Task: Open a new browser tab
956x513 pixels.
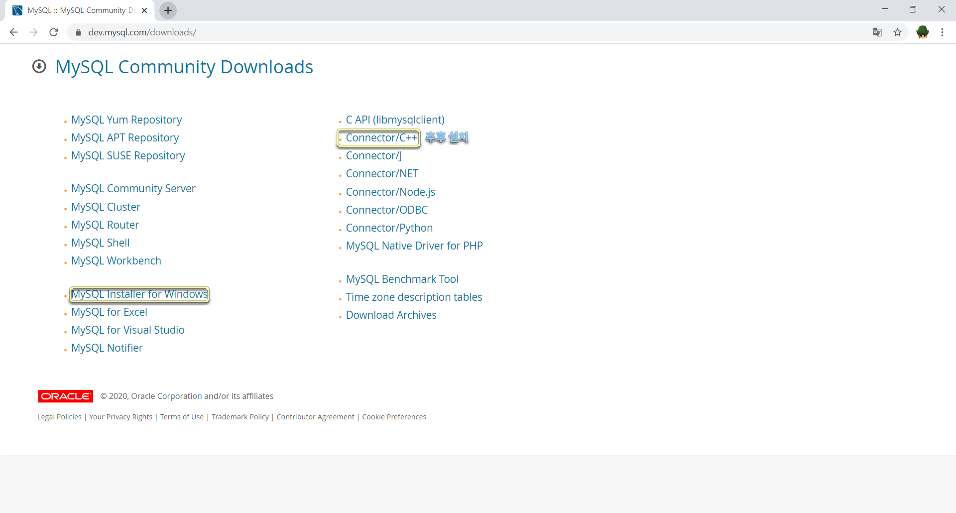Action: coord(168,10)
